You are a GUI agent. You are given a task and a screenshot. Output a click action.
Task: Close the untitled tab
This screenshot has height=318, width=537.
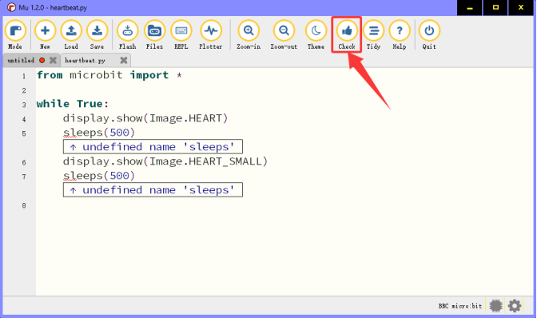pyautogui.click(x=53, y=60)
